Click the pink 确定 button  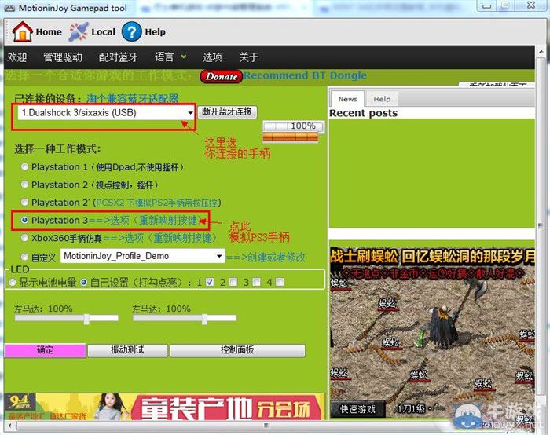point(46,350)
